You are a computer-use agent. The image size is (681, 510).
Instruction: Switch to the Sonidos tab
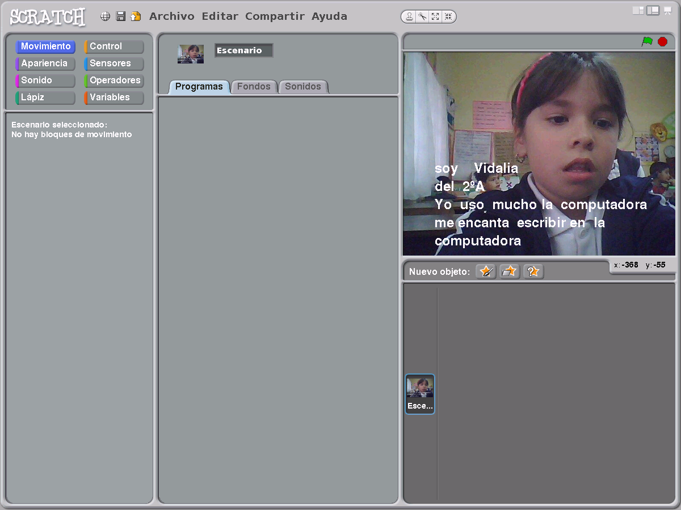pos(303,87)
